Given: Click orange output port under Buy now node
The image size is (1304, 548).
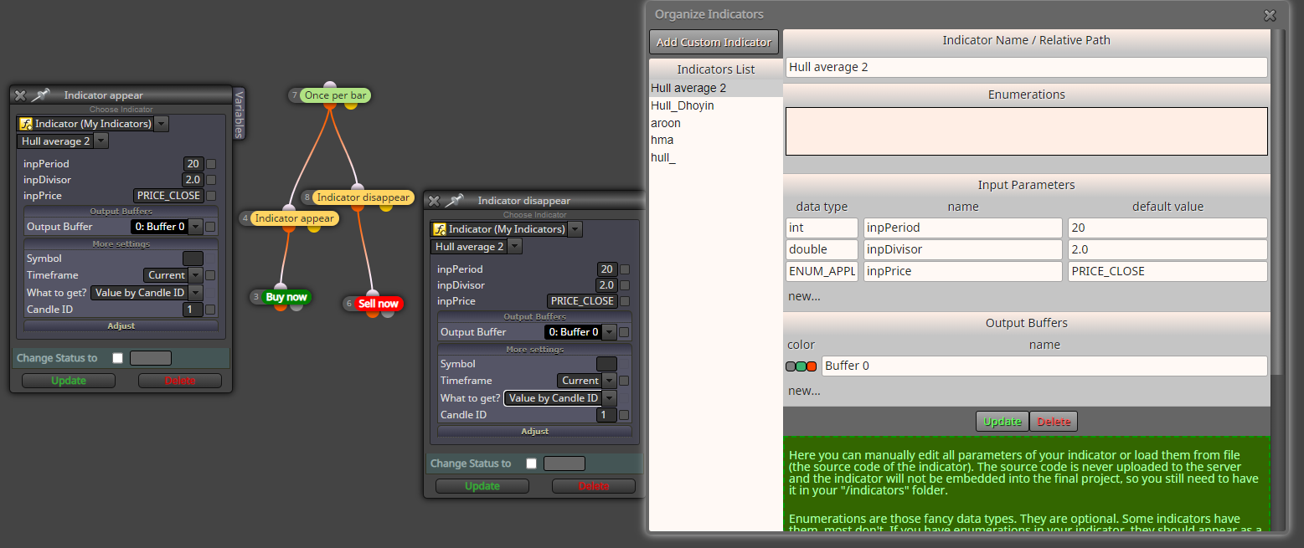Looking at the screenshot, I should coord(281,306).
